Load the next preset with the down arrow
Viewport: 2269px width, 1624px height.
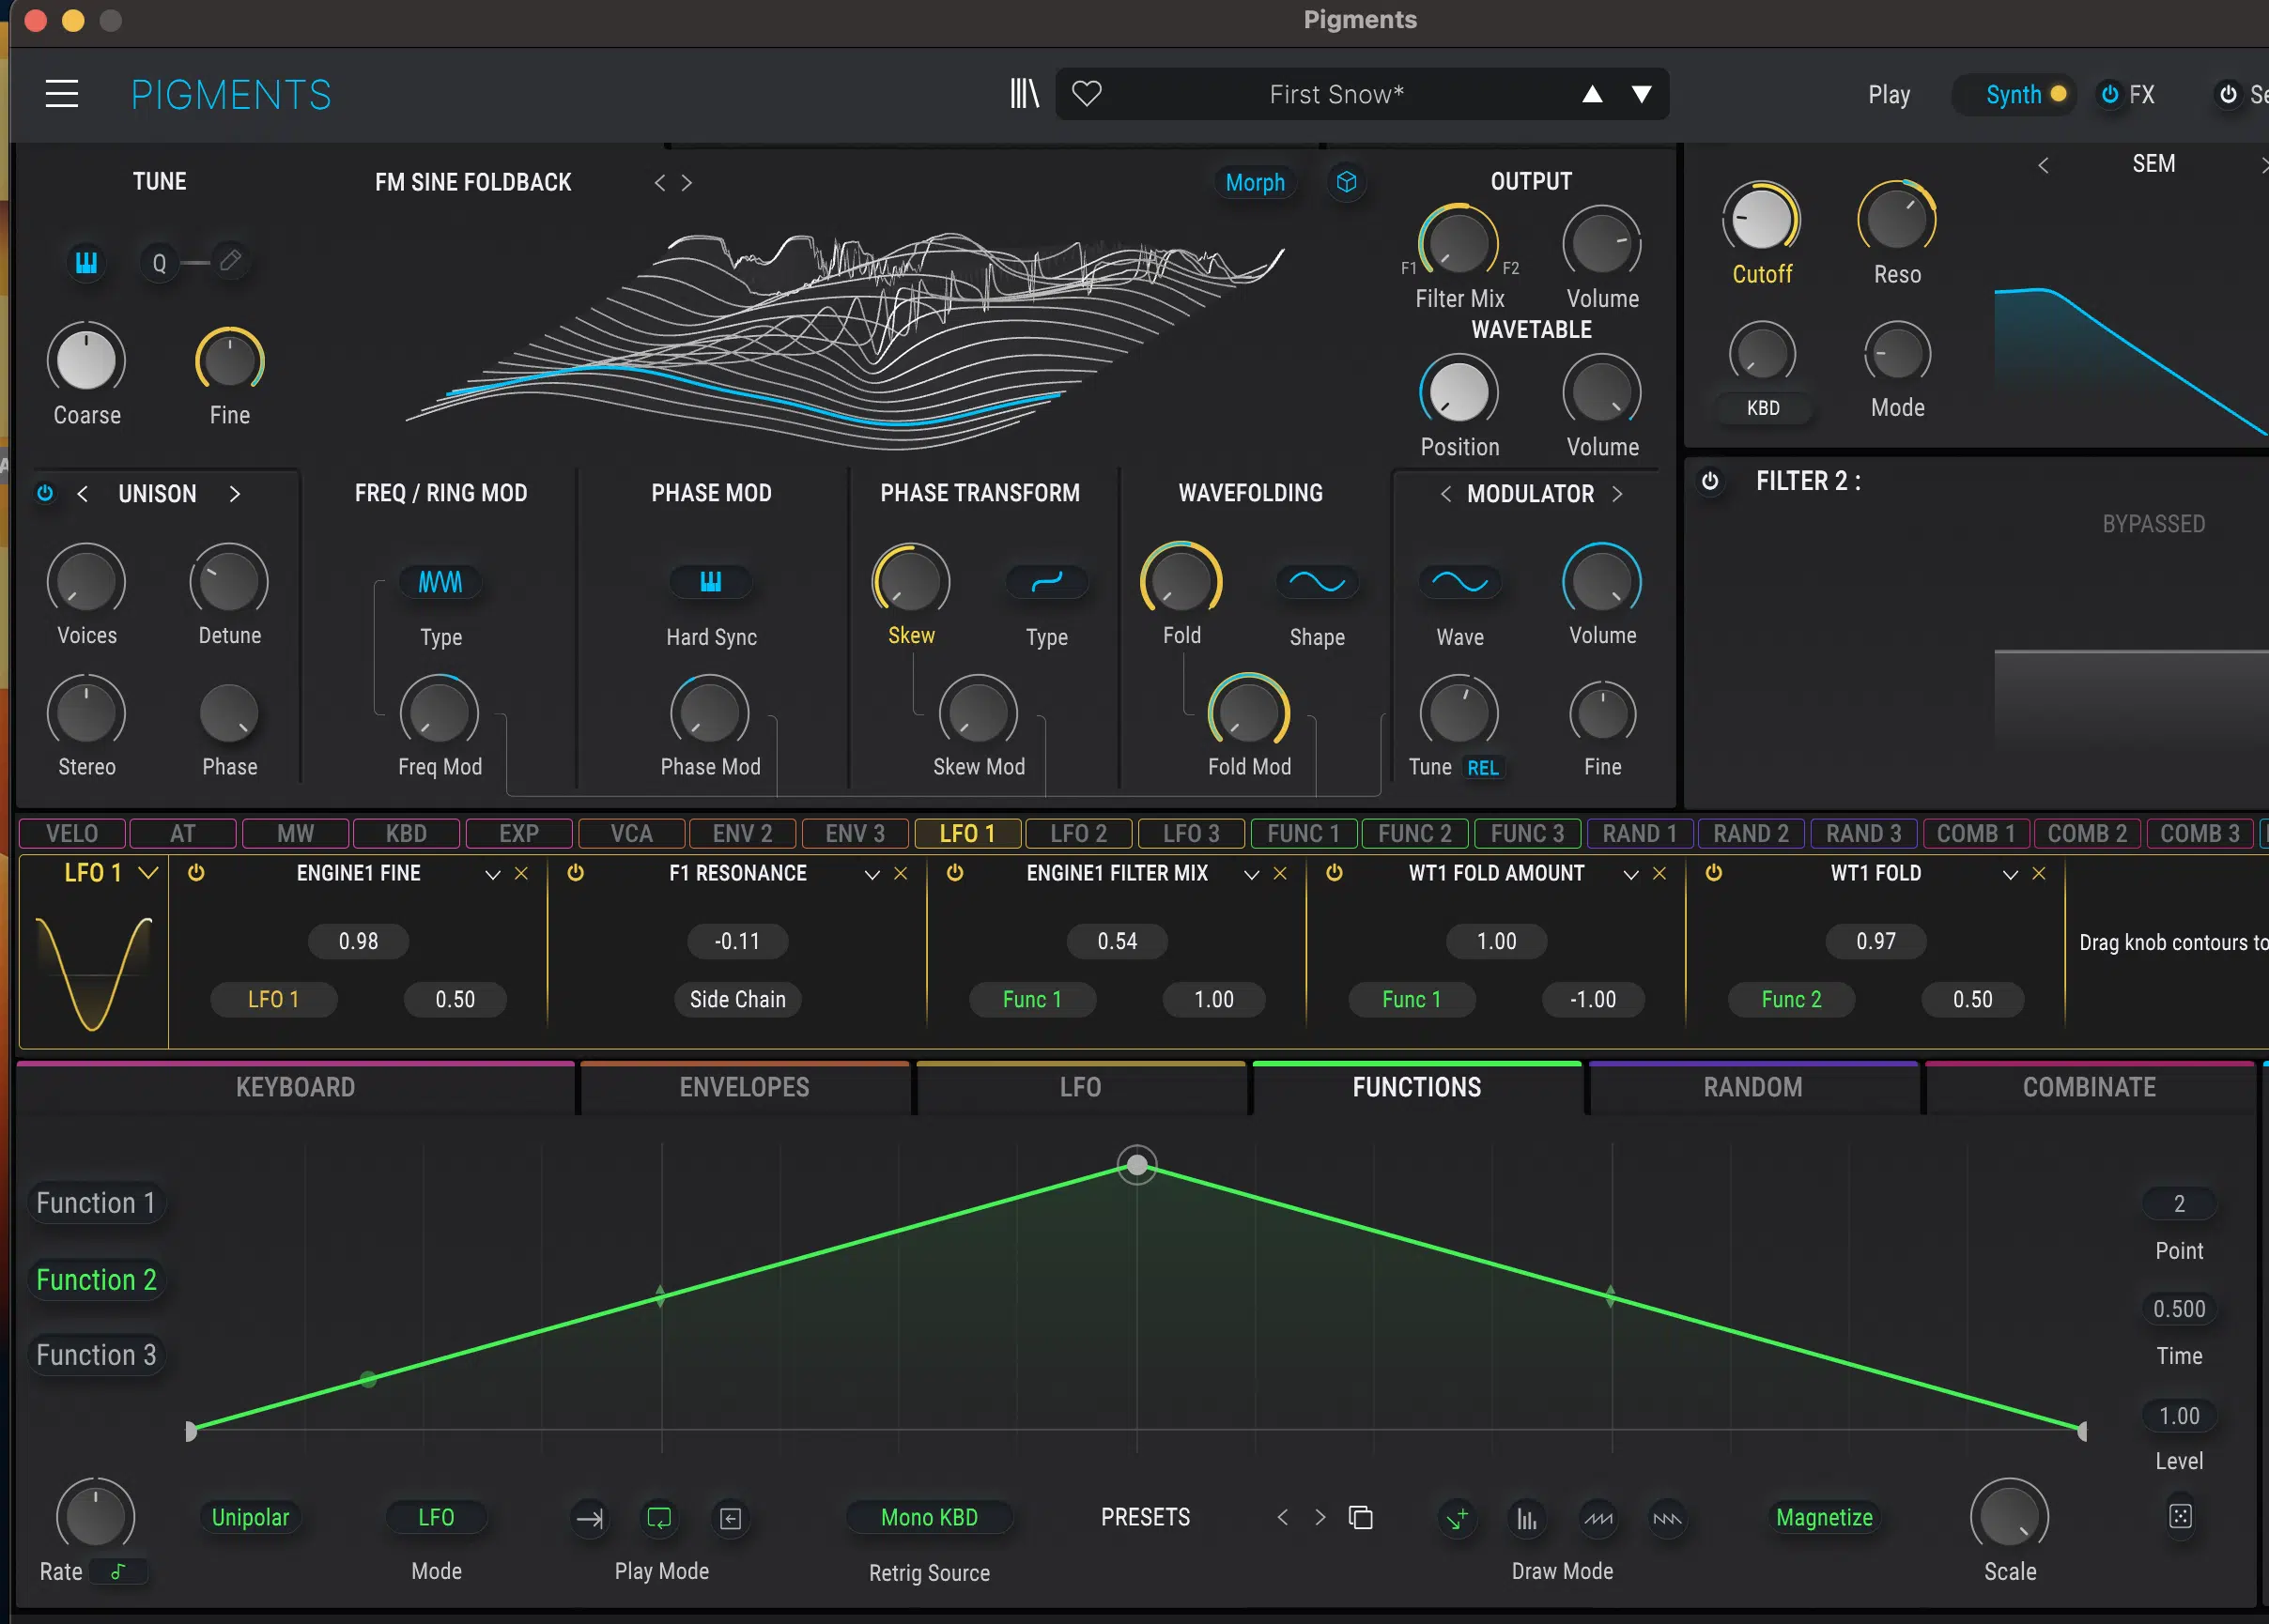tap(1642, 94)
